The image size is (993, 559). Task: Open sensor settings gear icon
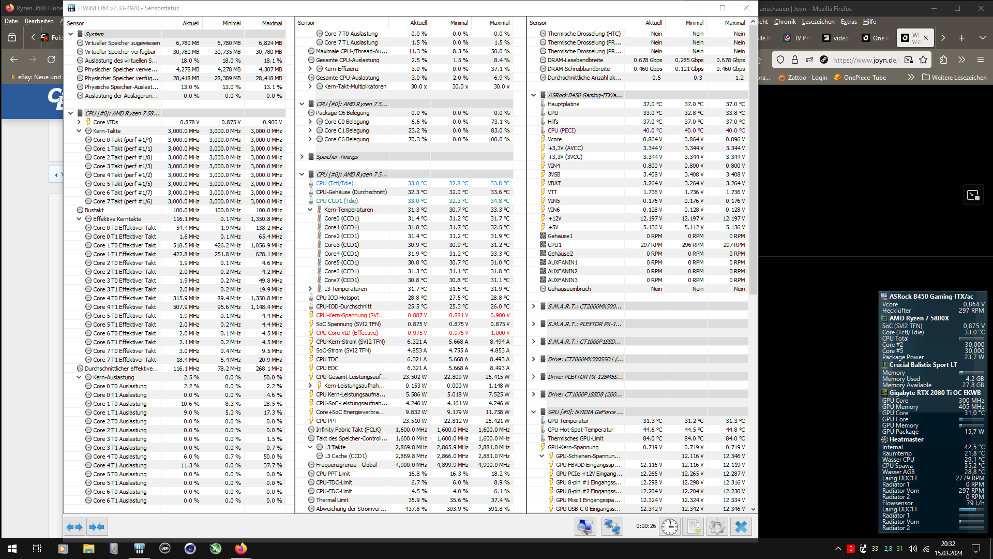pos(717,527)
